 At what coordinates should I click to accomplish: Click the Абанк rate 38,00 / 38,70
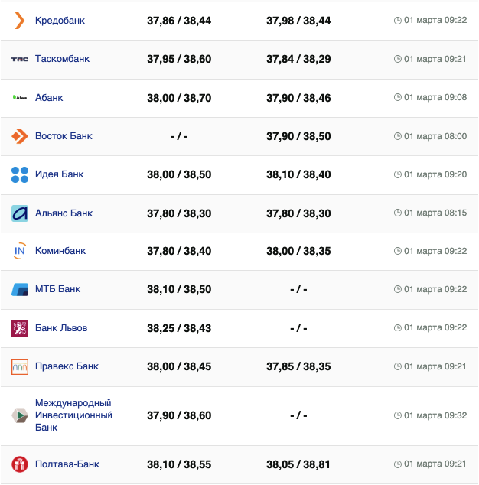(x=179, y=98)
